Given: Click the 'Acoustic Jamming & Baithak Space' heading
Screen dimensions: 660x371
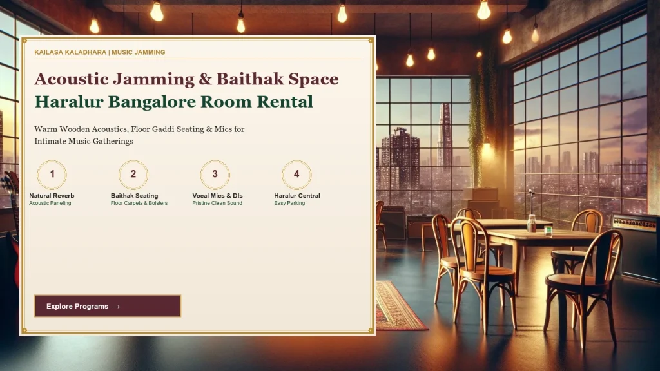Looking at the screenshot, I should click(186, 79).
